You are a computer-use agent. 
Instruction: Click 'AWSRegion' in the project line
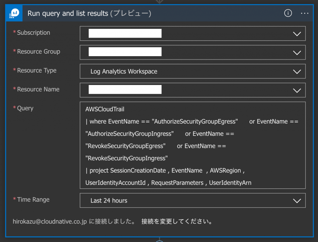coord(225,170)
